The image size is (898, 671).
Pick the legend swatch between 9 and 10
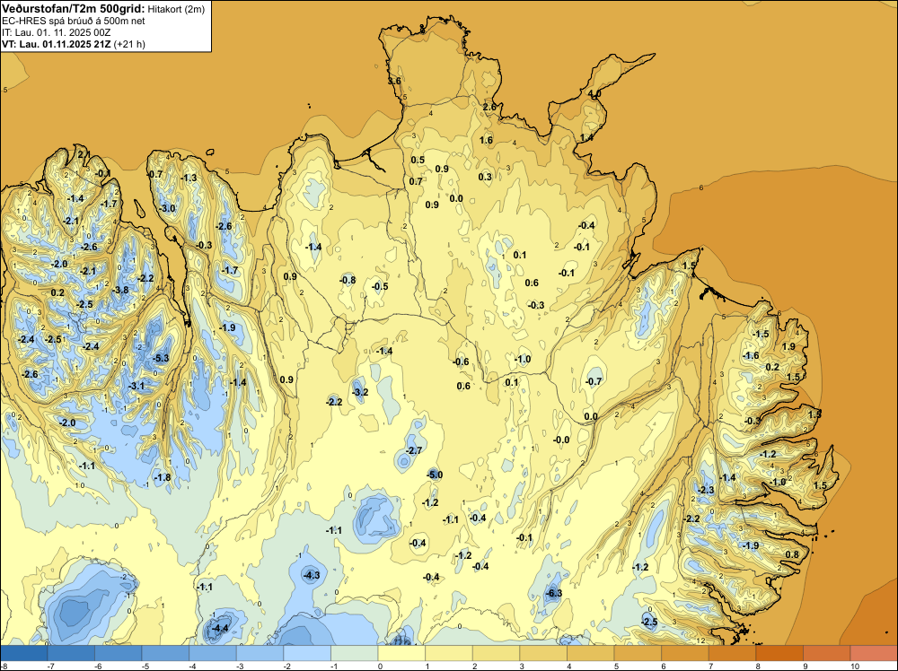coord(827,653)
